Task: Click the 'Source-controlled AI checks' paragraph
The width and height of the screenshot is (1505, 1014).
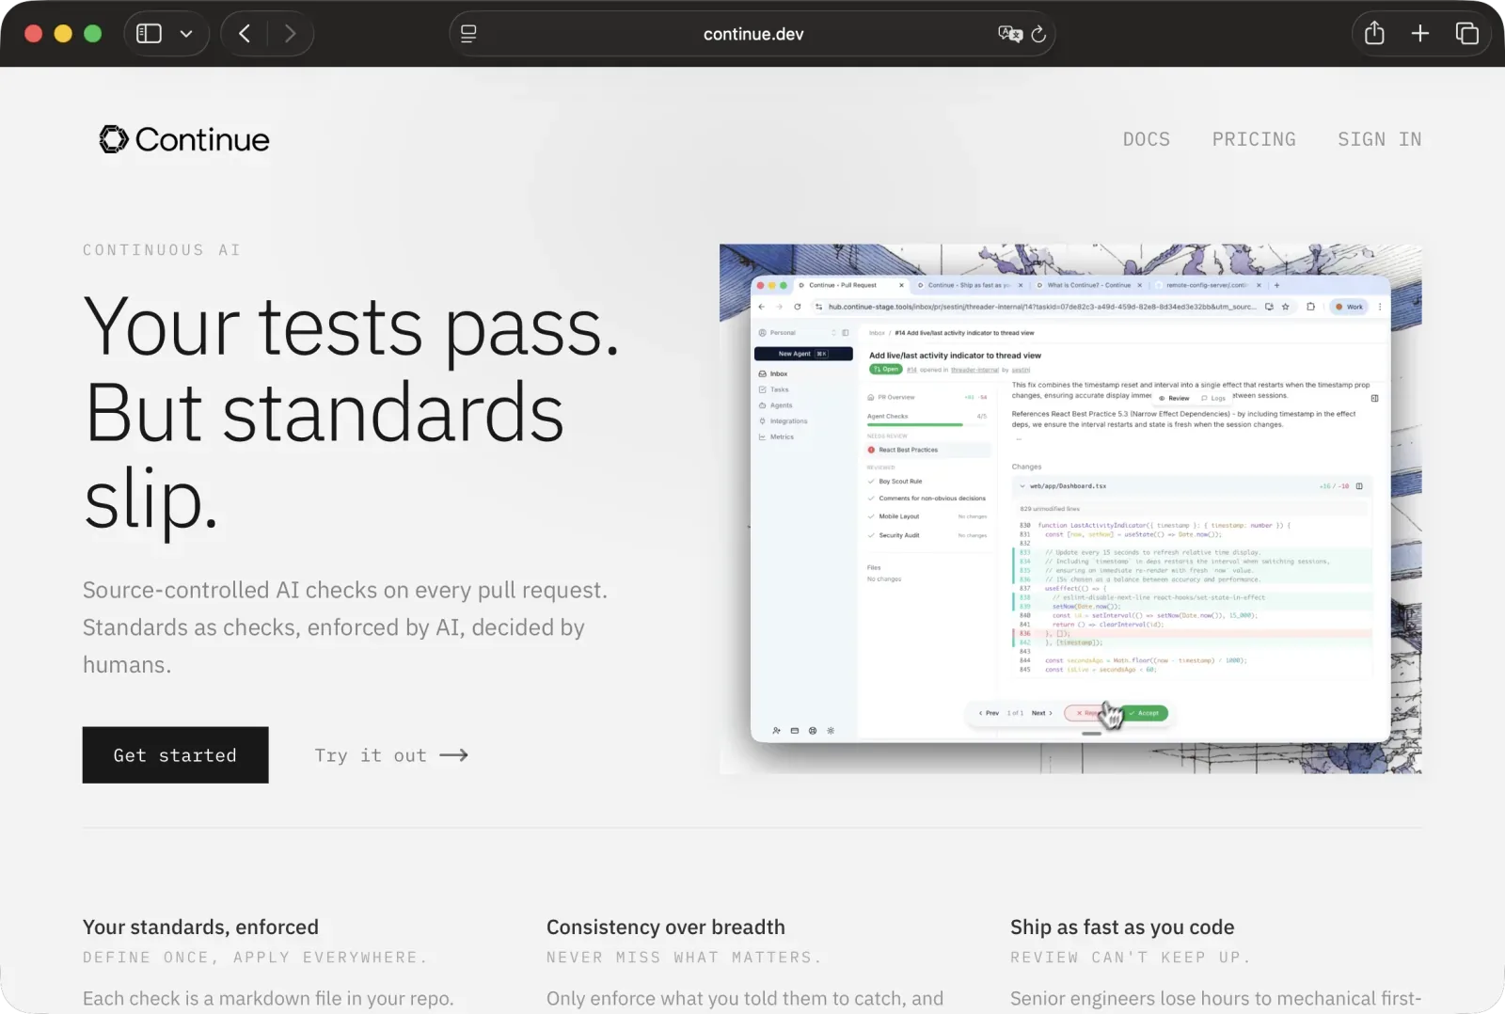Action: click(x=345, y=627)
